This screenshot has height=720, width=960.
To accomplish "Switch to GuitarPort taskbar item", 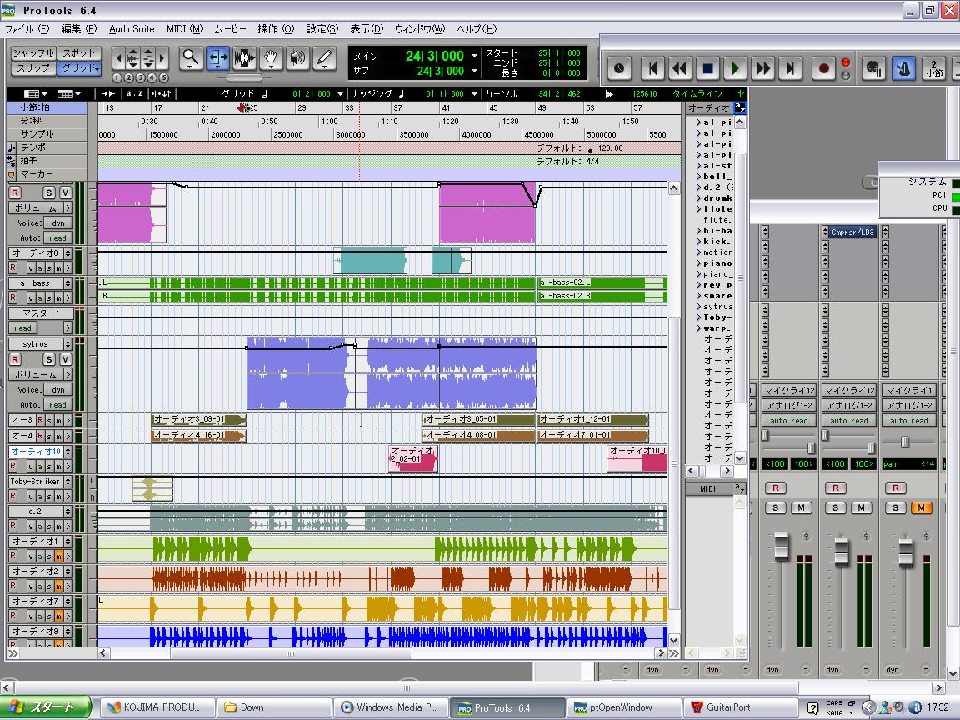I will (x=740, y=707).
